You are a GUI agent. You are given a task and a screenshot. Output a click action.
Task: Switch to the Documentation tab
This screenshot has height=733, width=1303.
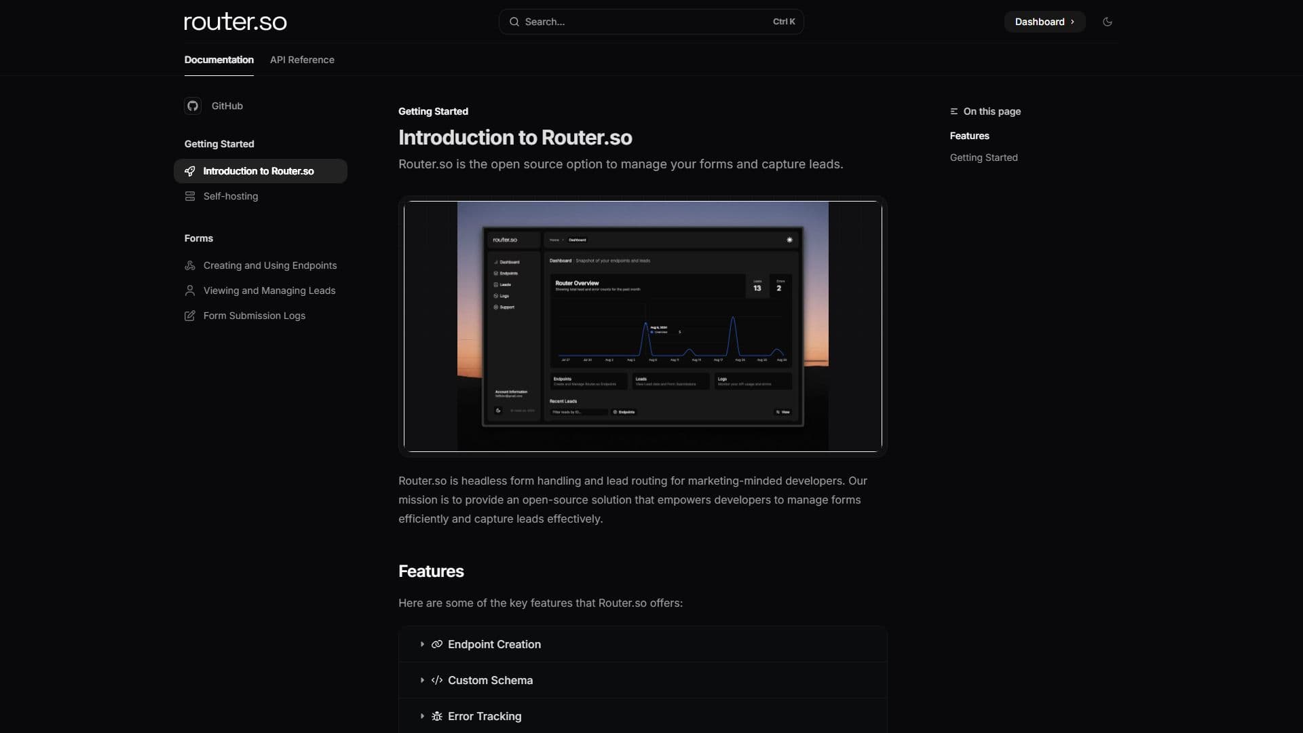click(x=219, y=60)
